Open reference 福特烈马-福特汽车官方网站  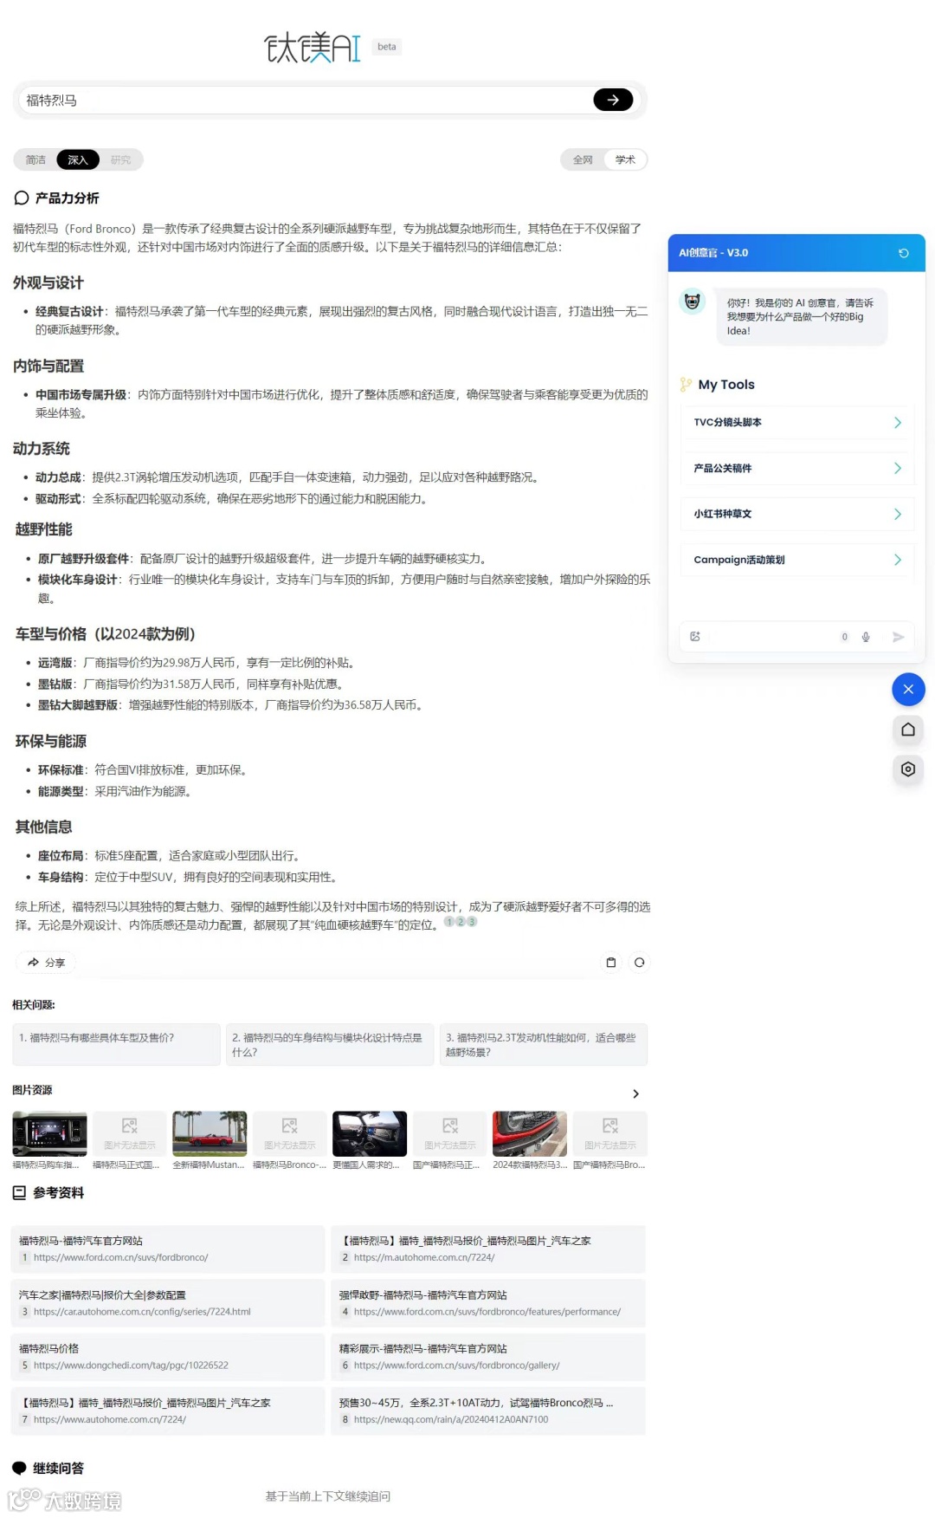tap(168, 1249)
